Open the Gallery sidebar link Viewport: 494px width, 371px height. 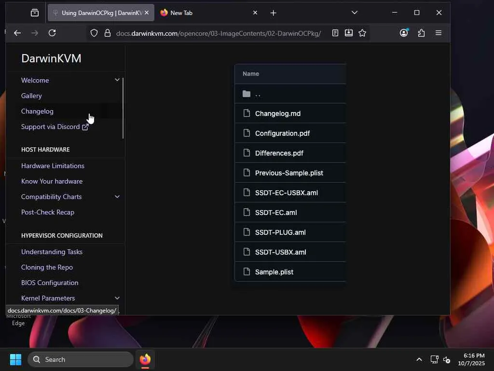31,96
